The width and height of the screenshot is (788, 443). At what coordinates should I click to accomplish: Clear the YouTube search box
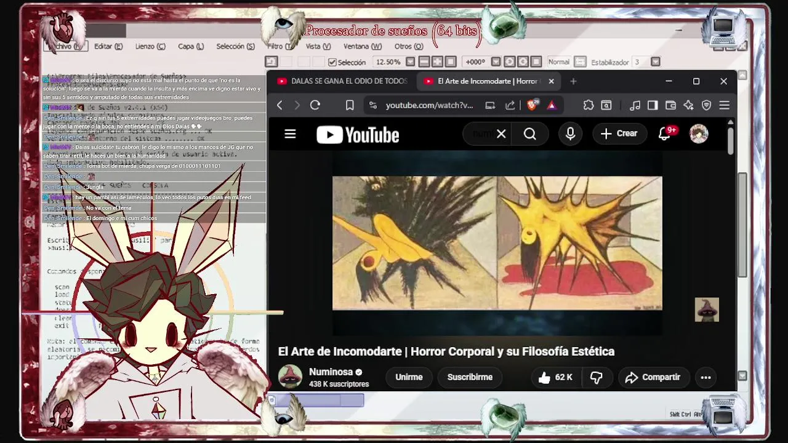(501, 134)
